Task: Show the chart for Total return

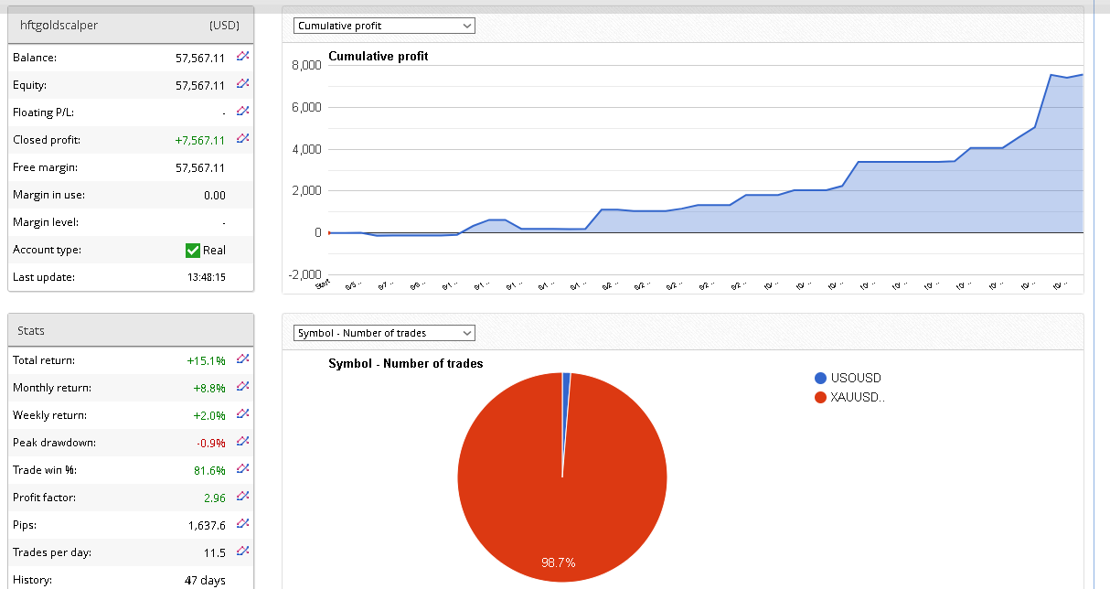Action: [242, 359]
